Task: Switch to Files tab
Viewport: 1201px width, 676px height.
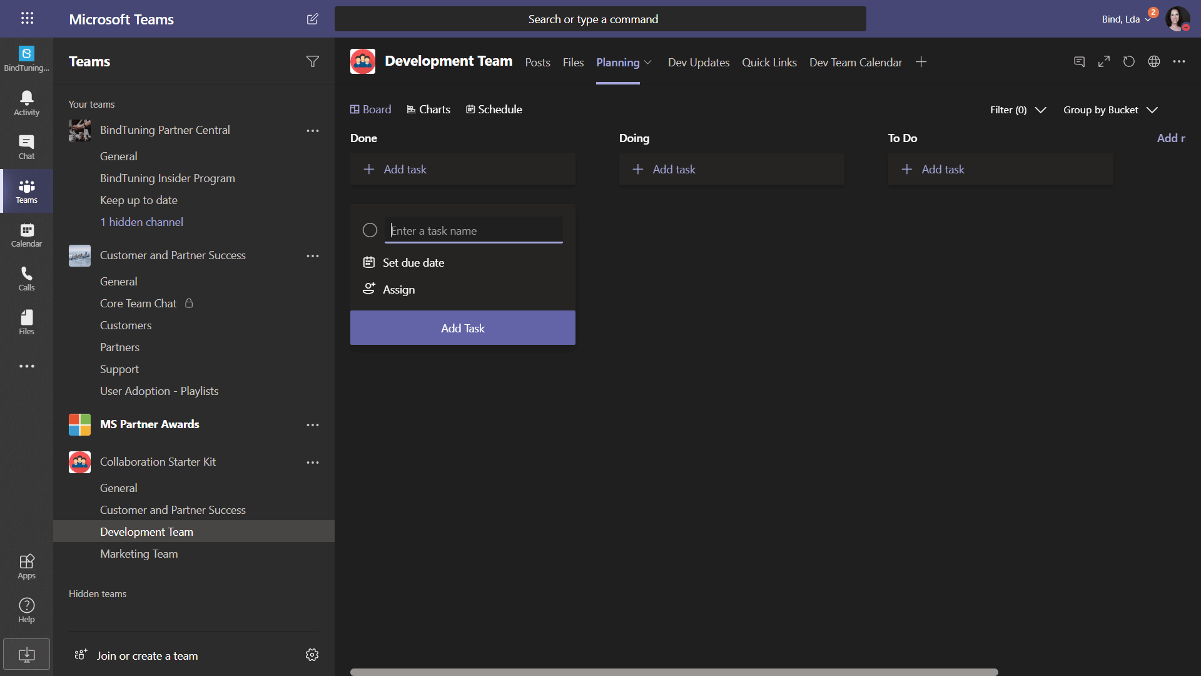Action: point(573,63)
